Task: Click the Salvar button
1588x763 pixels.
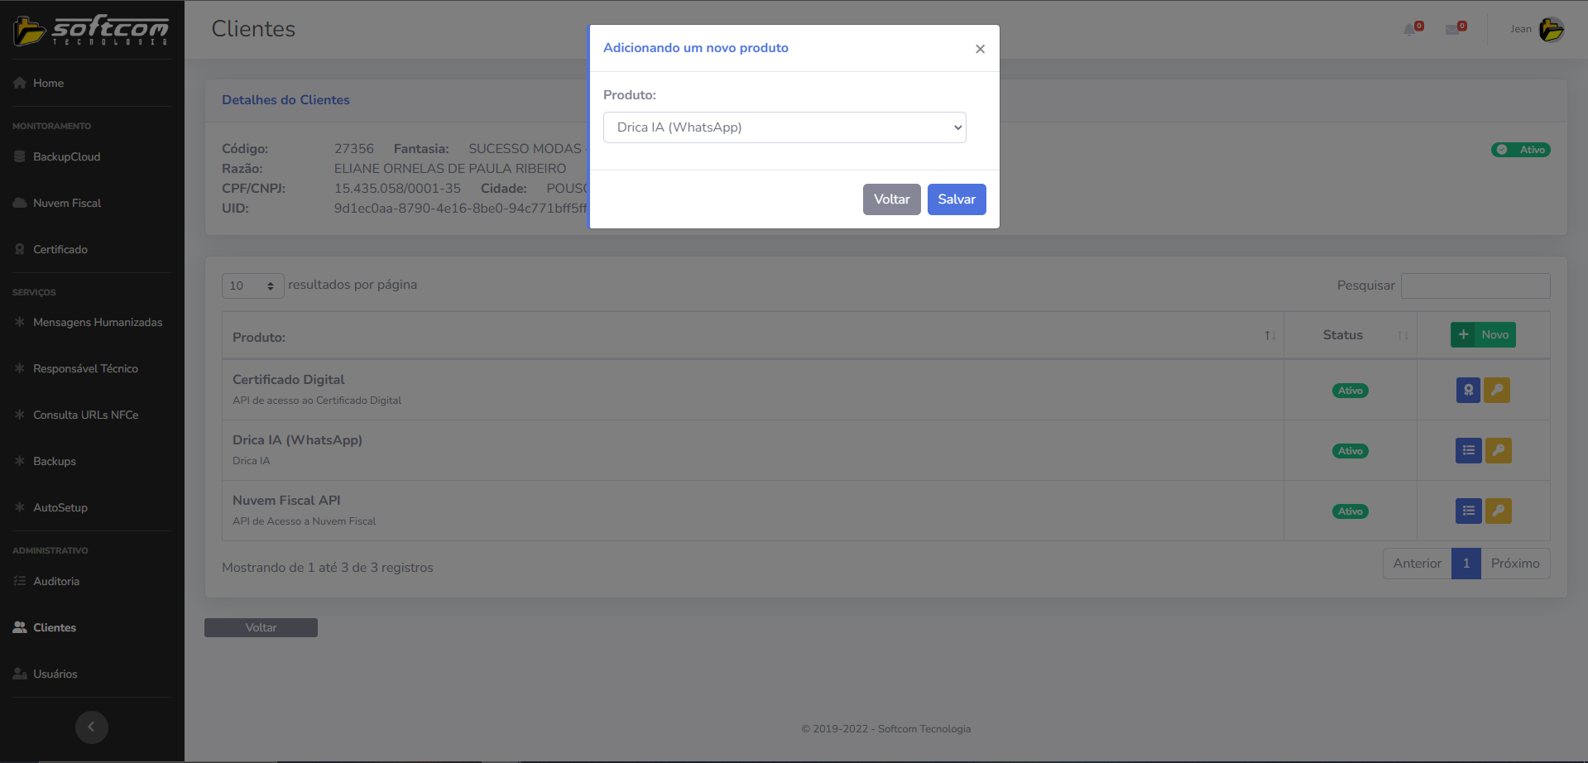Action: [956, 199]
